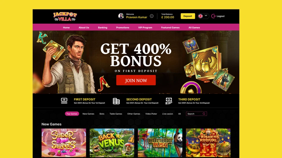Image resolution: width=282 pixels, height=158 pixels.
Task: Click the Third Deposit hand icon
Action: pos(169,101)
